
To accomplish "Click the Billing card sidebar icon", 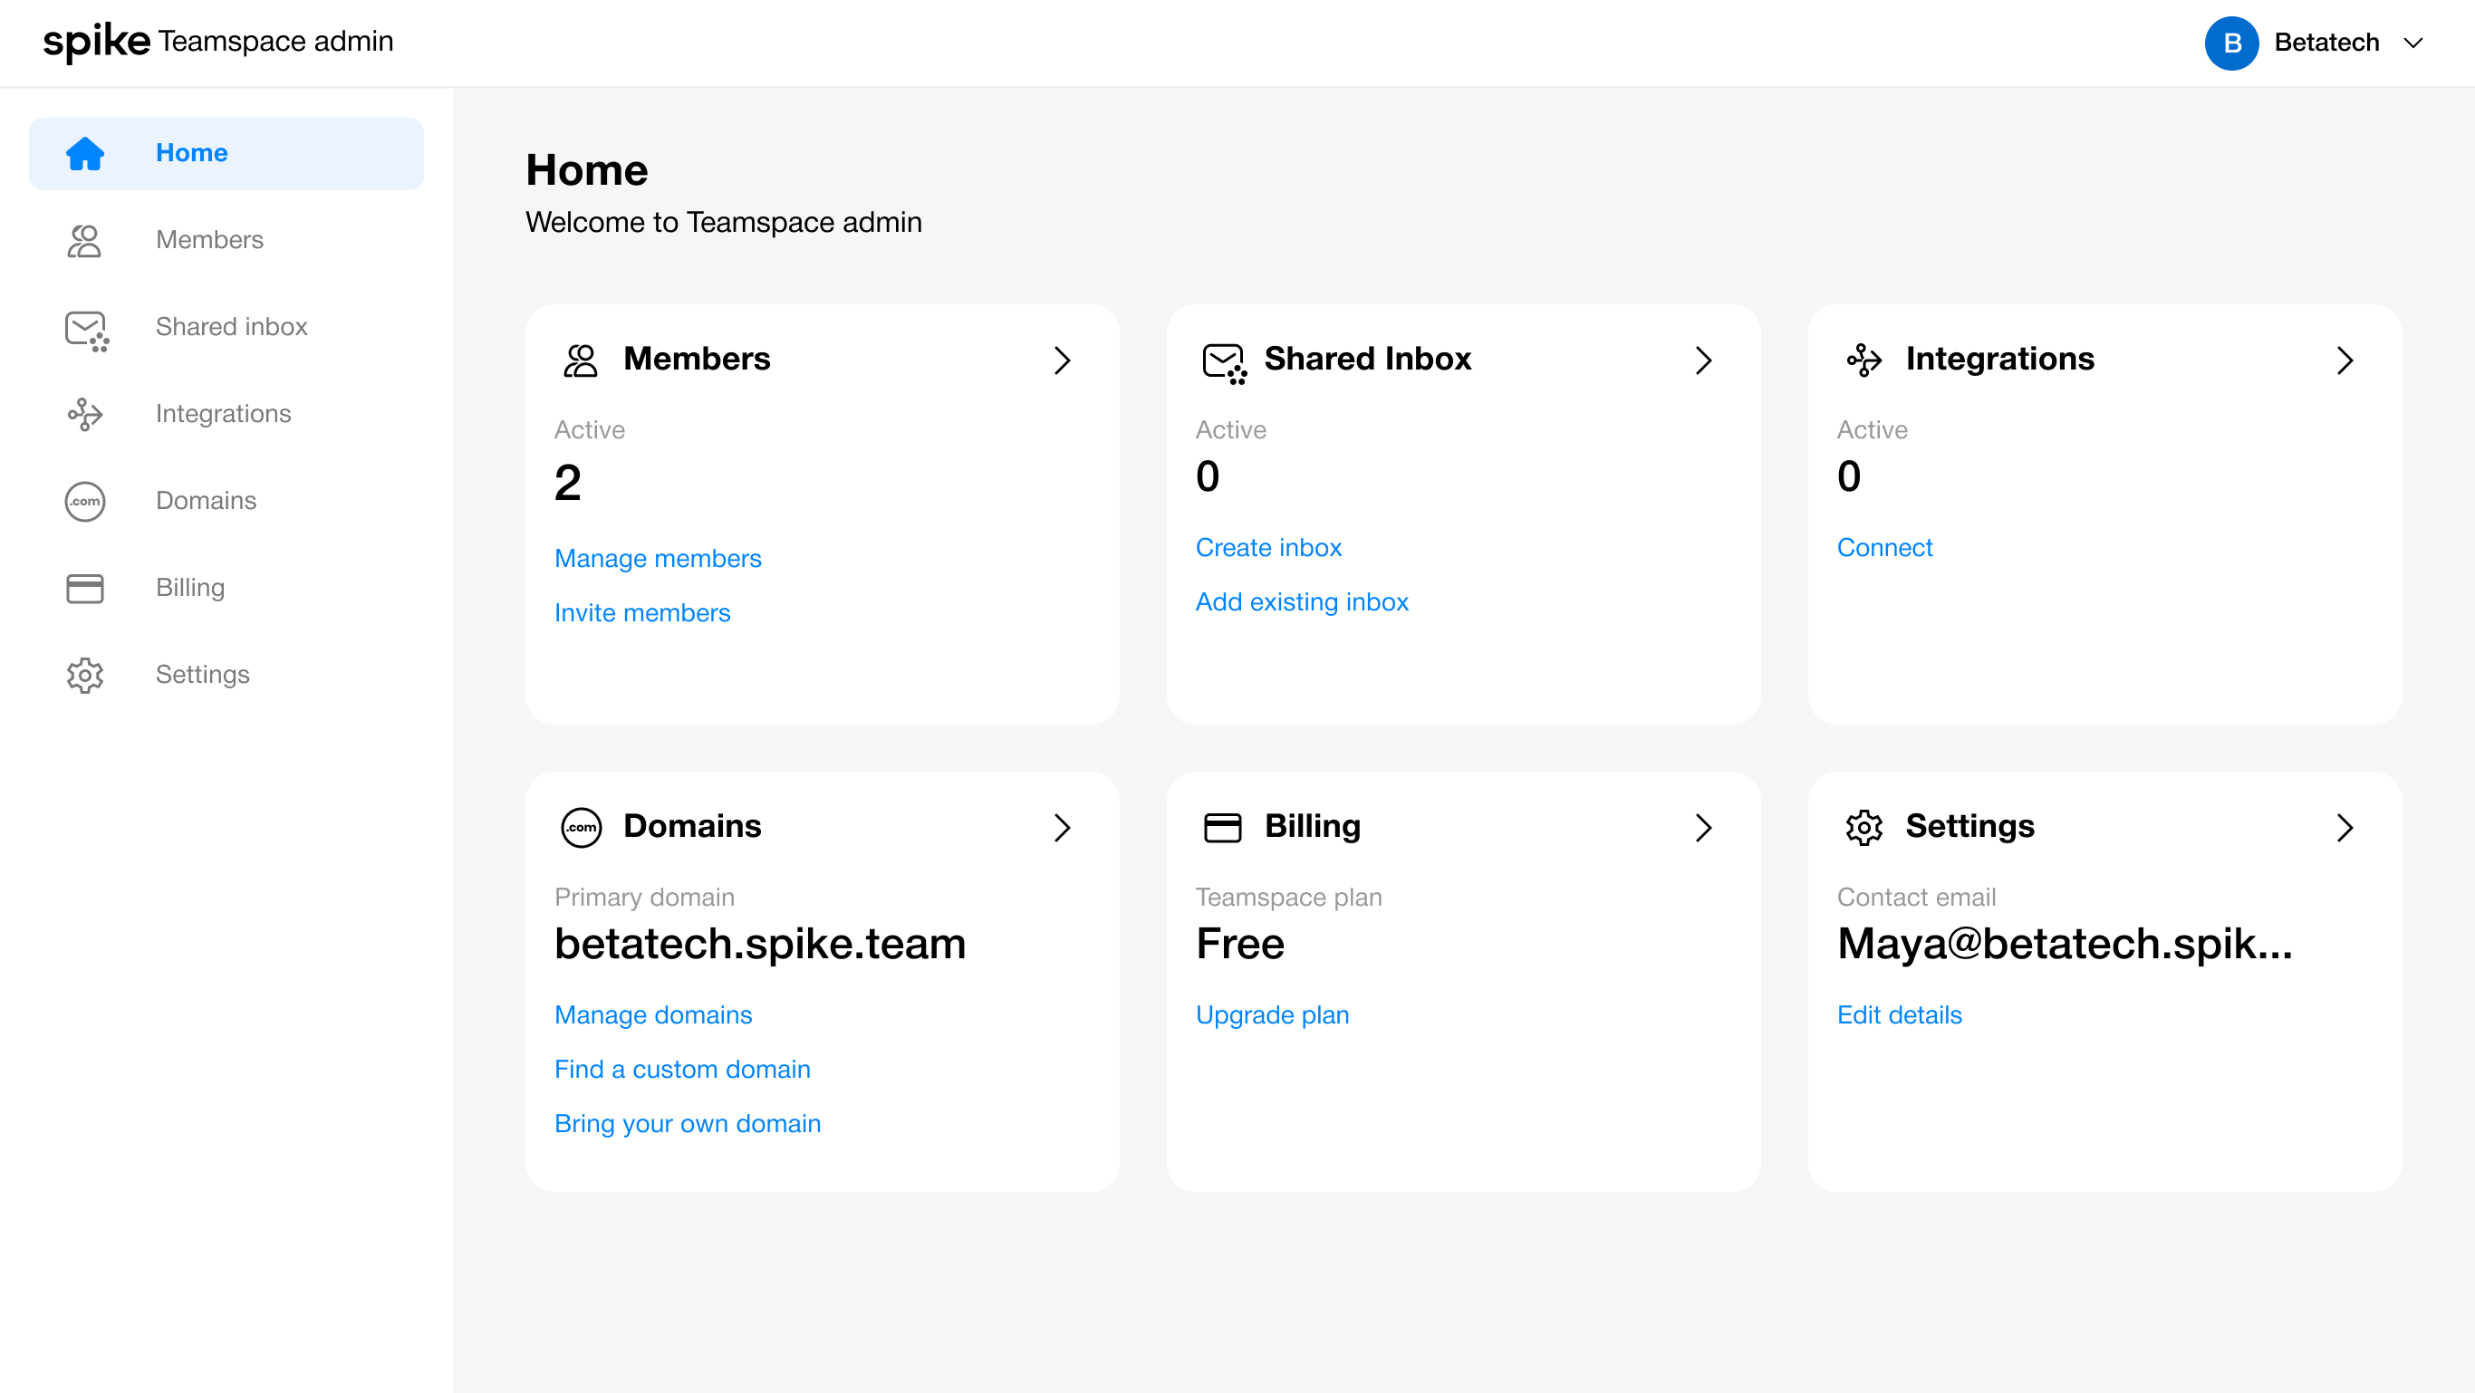I will 84,588.
